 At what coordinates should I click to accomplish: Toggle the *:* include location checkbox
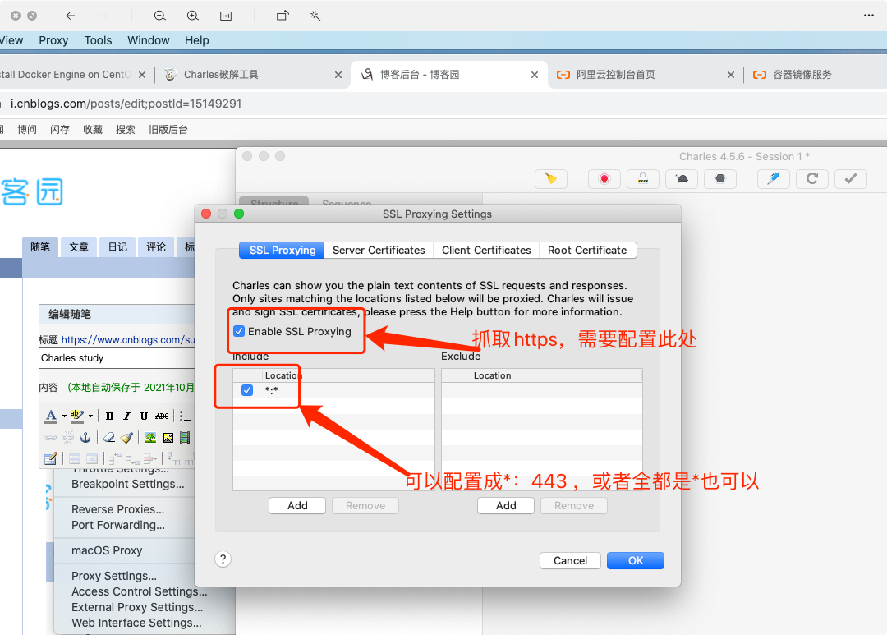pyautogui.click(x=247, y=390)
